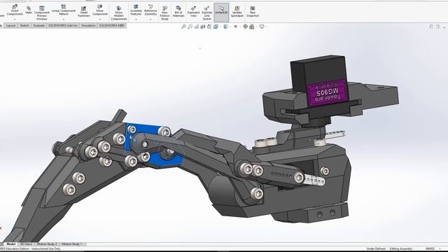Expand the Move Component dropdown arrow
The width and height of the screenshot is (448, 252).
pyautogui.click(x=99, y=19)
